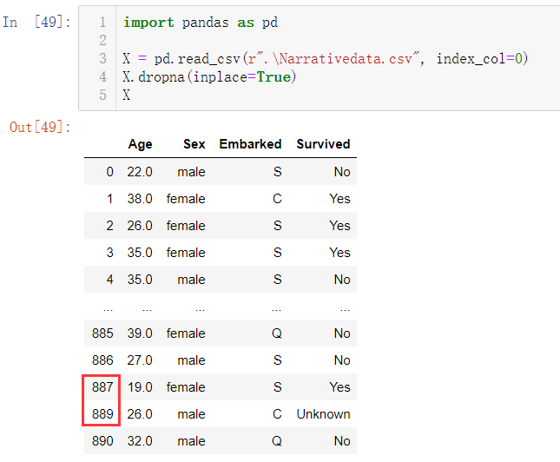
Task: Click the Sex column header
Action: [194, 144]
